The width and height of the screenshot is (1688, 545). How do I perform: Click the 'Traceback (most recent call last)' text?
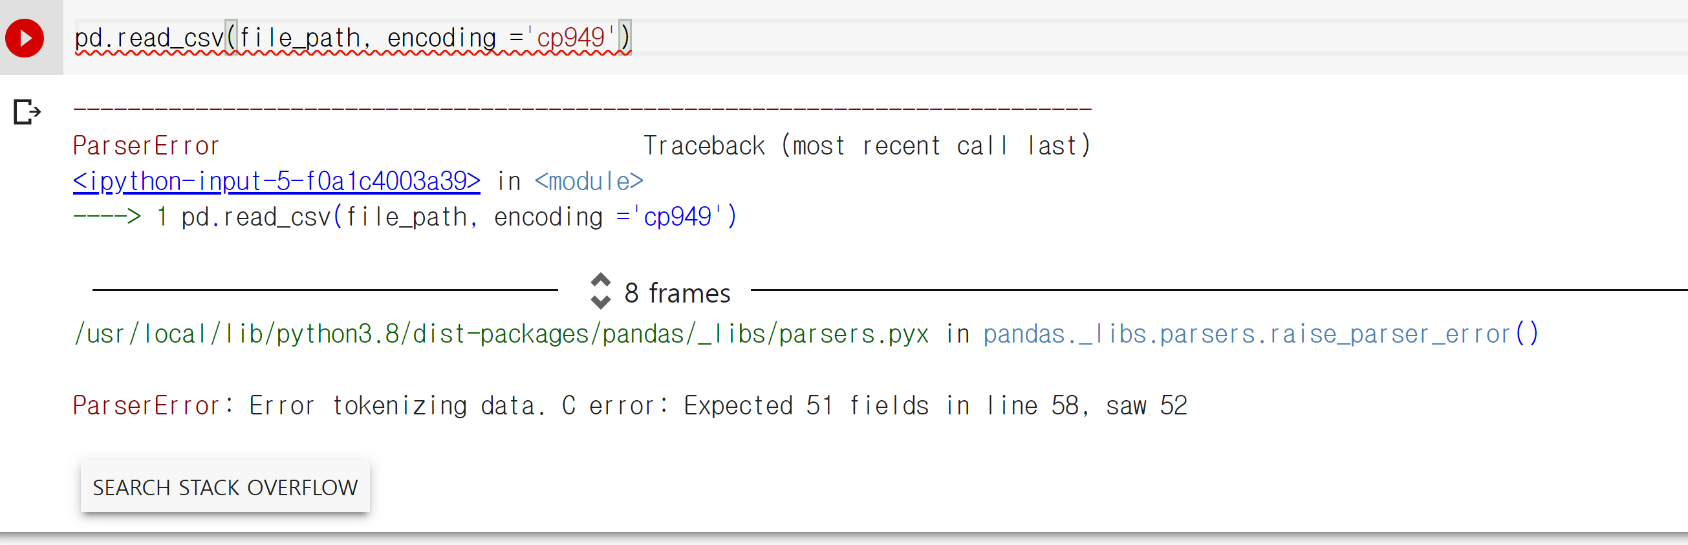867,145
